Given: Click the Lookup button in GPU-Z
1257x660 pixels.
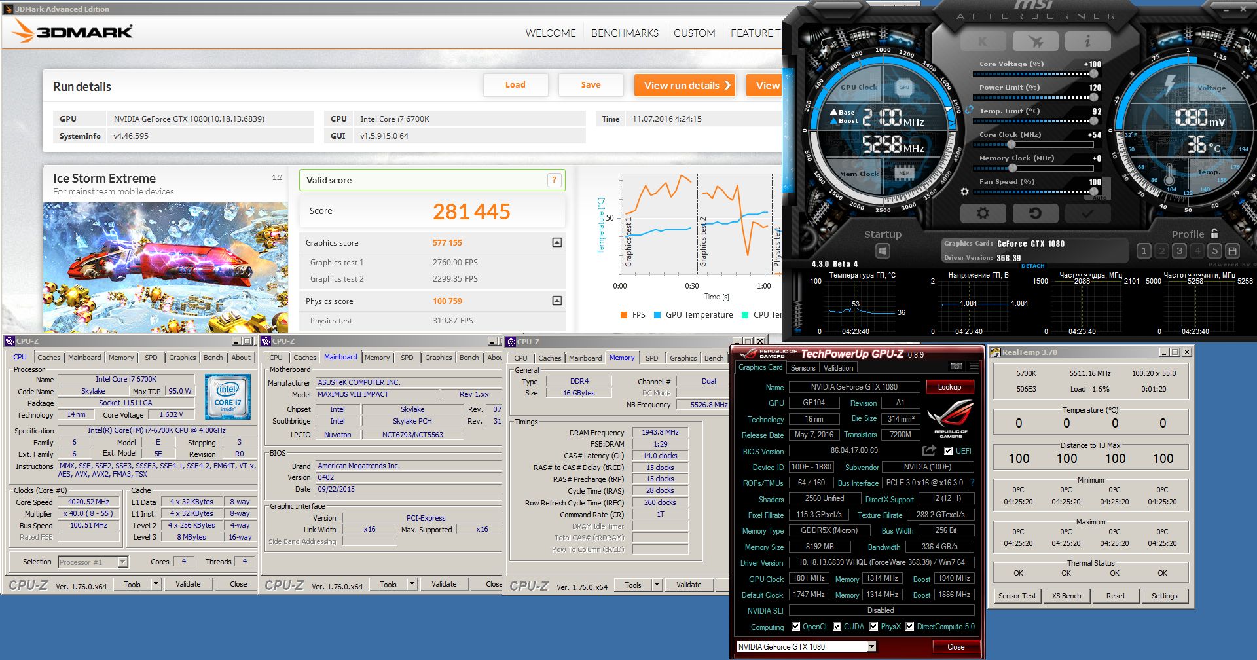Looking at the screenshot, I should [x=949, y=387].
